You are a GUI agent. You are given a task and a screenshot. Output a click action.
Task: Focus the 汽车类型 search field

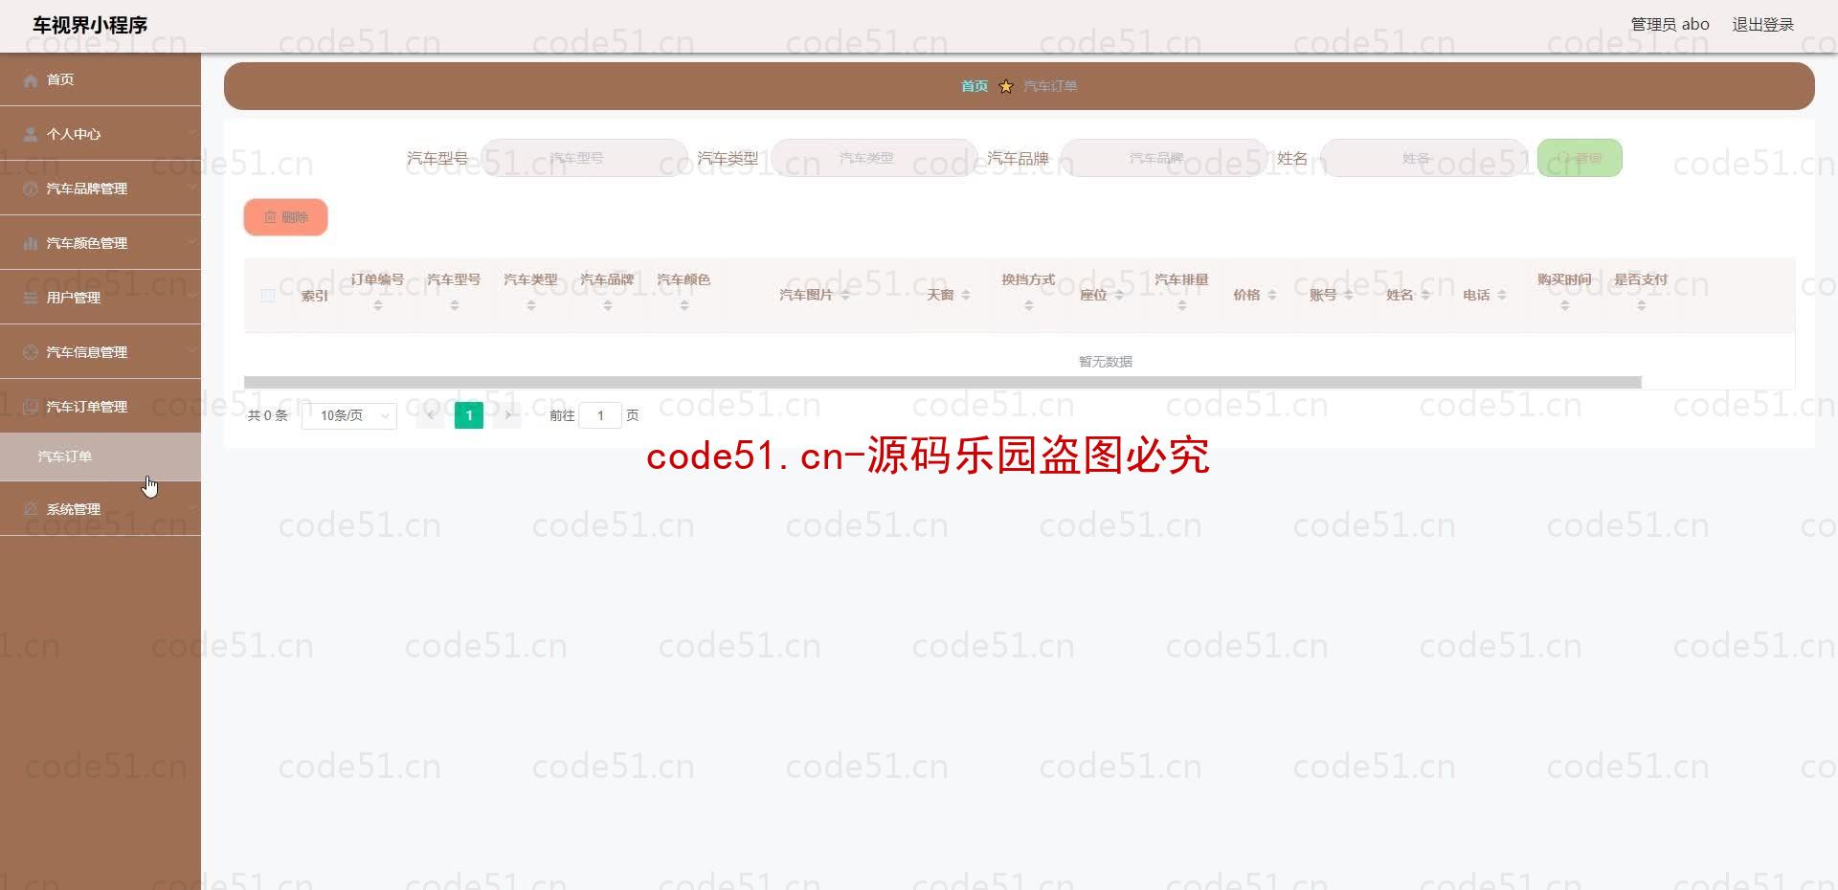[x=874, y=158]
